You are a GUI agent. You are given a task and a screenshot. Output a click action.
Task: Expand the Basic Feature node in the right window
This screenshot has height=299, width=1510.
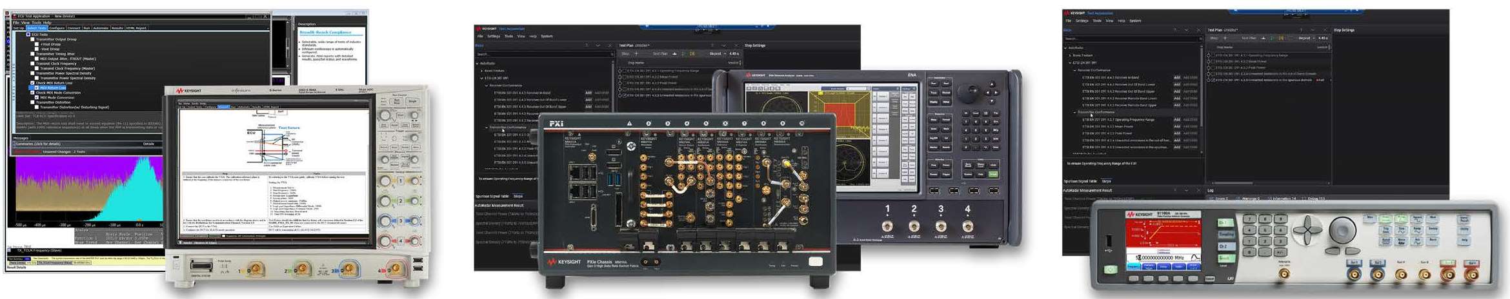point(1071,55)
